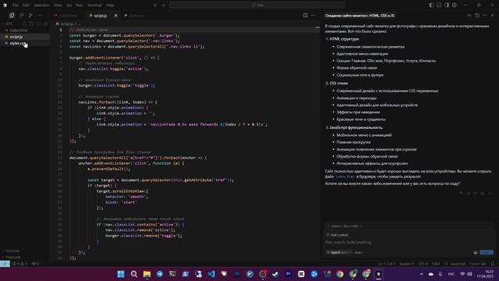This screenshot has height=281, width=499.
Task: Go forward with the navigation arrow
Action: (x=163, y=5)
